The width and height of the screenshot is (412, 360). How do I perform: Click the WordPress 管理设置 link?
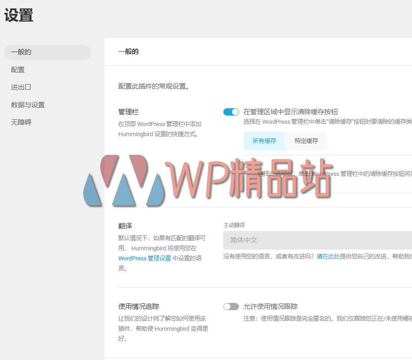[x=146, y=258]
